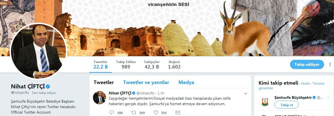This screenshot has width=334, height=116.
Task: Open the Beğeni 1.602 likes list
Action: 174,64
